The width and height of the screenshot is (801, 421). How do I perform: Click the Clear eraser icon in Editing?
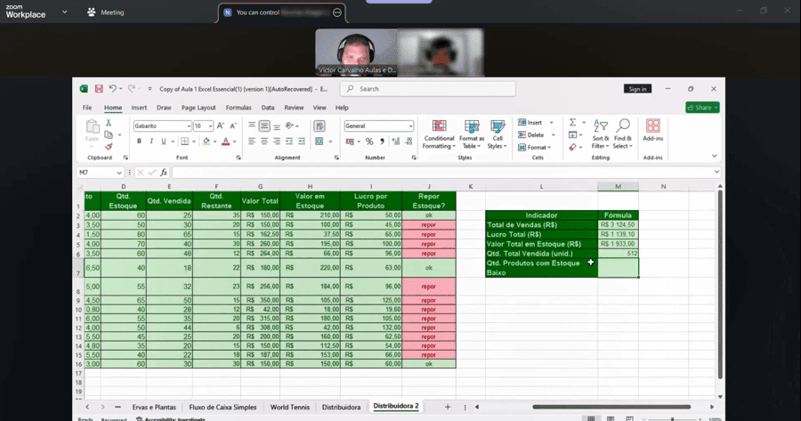[x=572, y=147]
